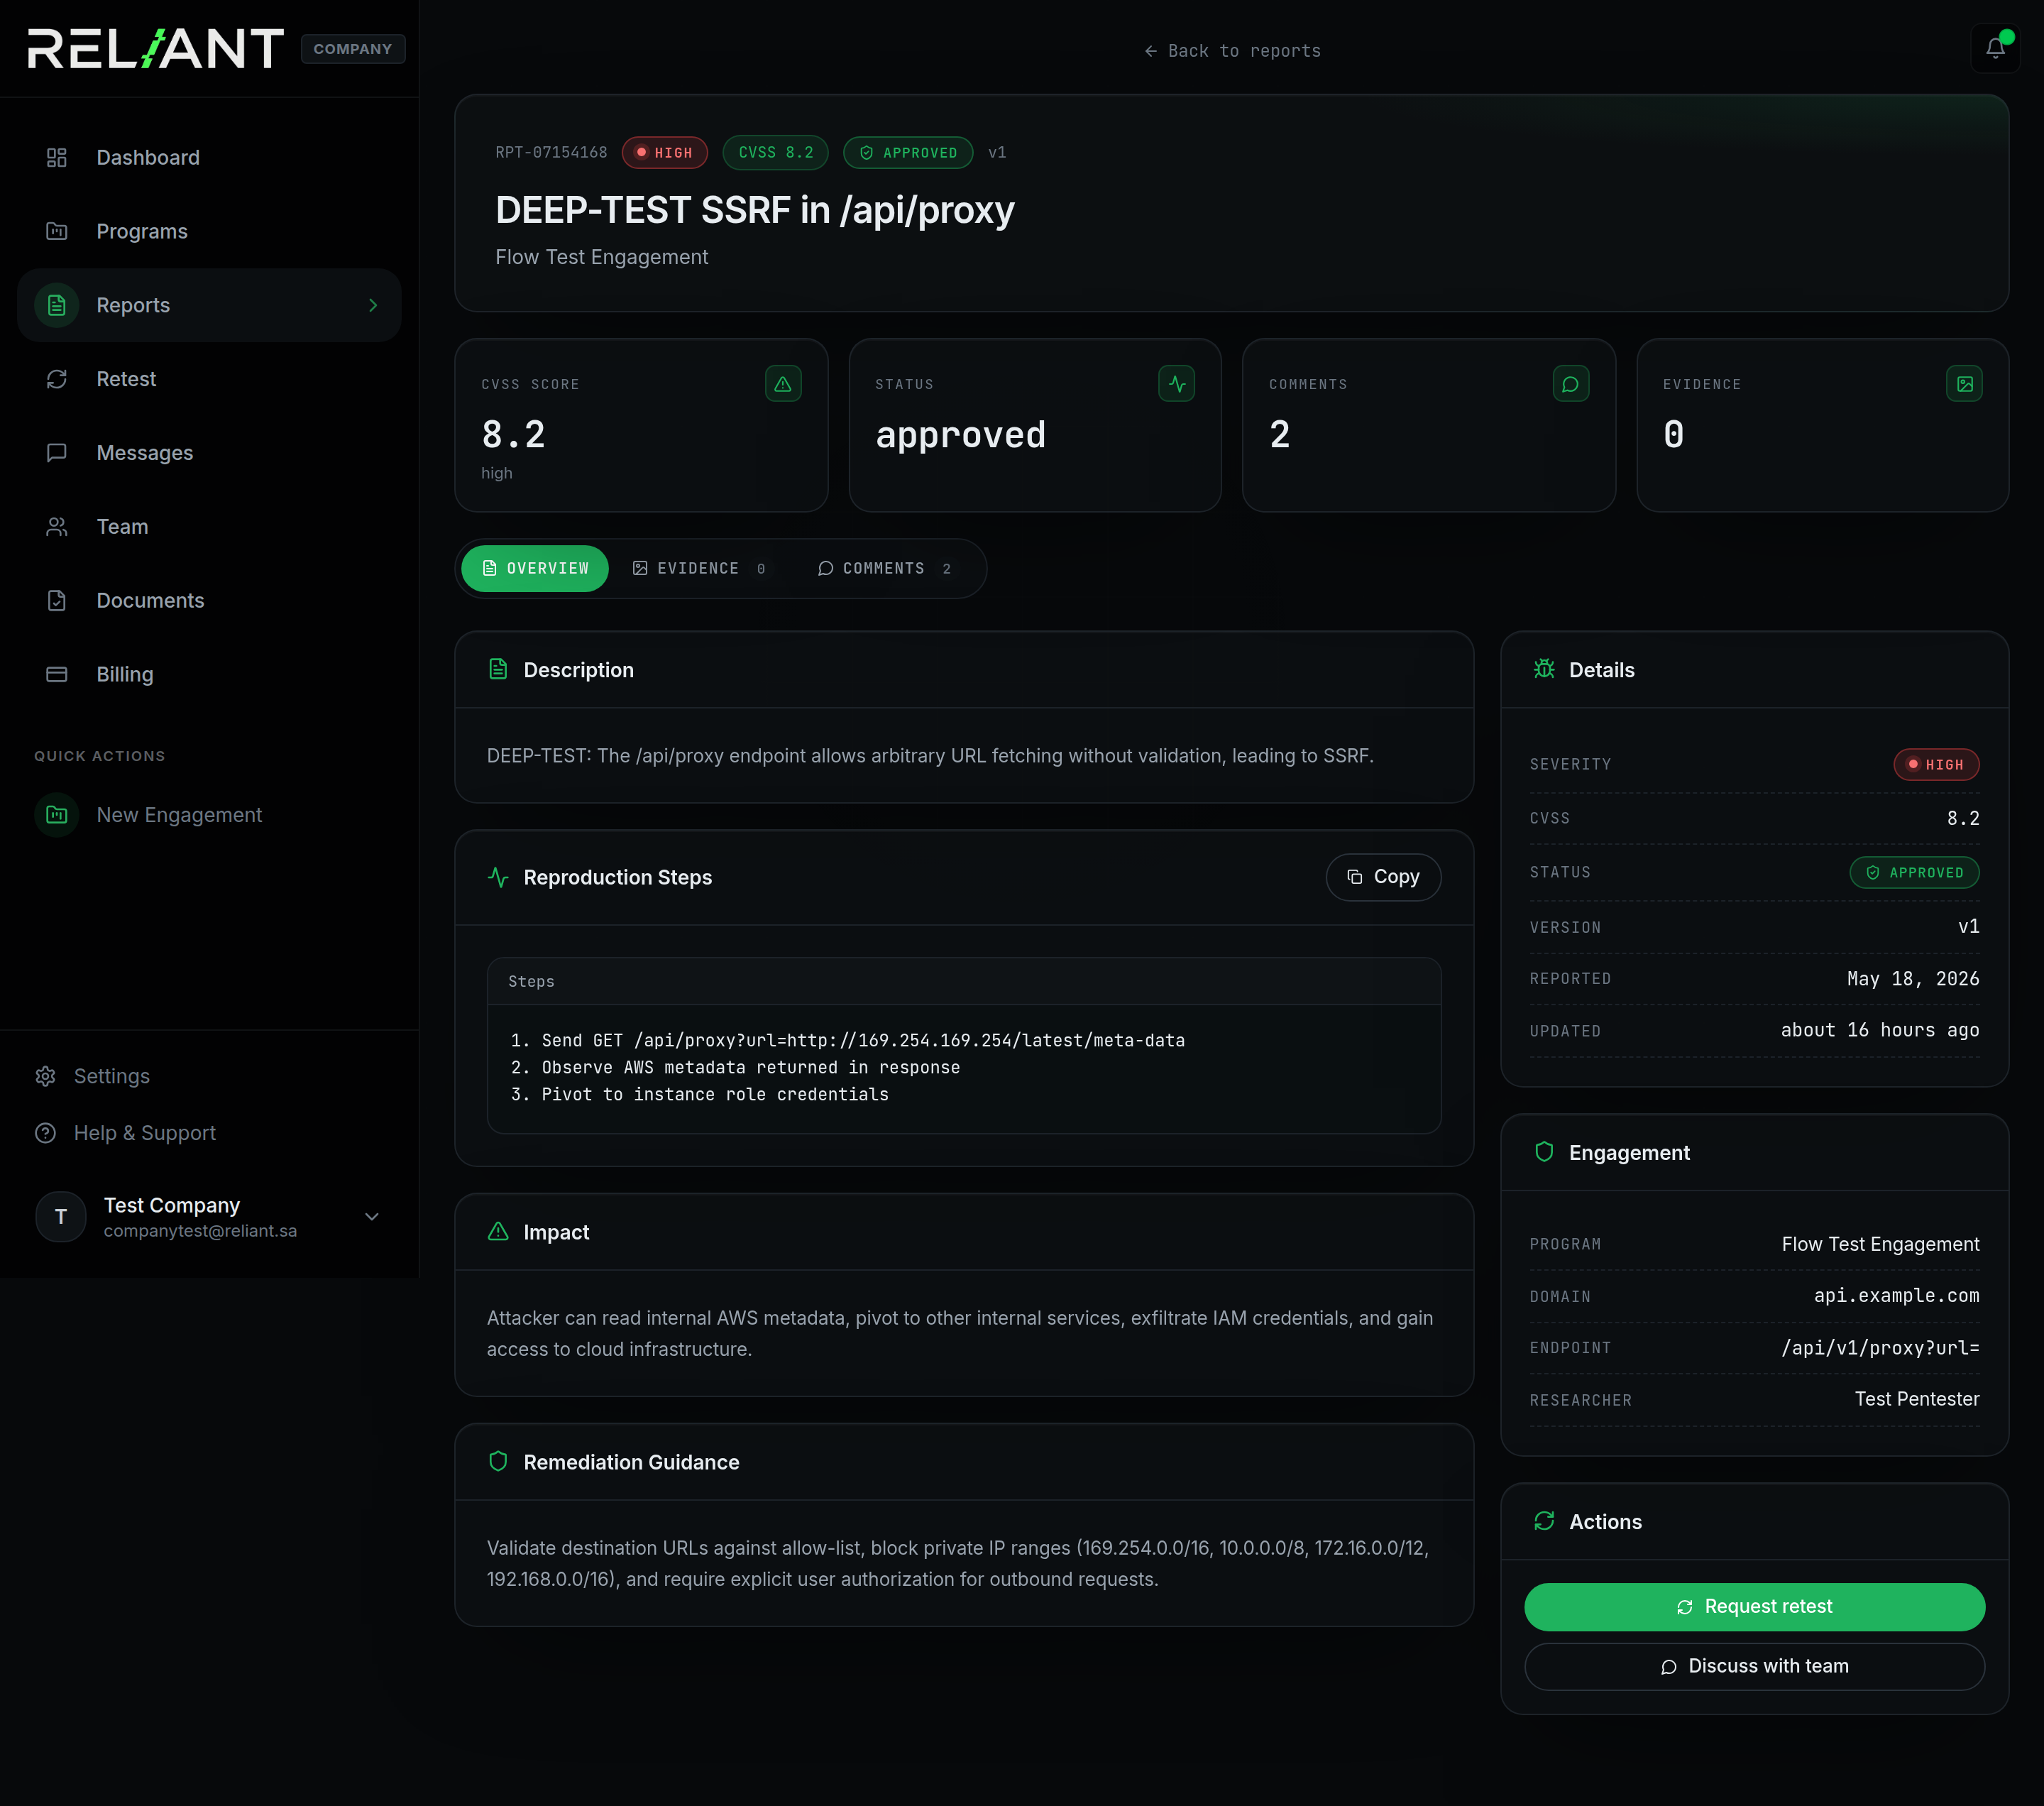Click the Messages chat icon in sidebar
The height and width of the screenshot is (1806, 2044).
pos(57,453)
